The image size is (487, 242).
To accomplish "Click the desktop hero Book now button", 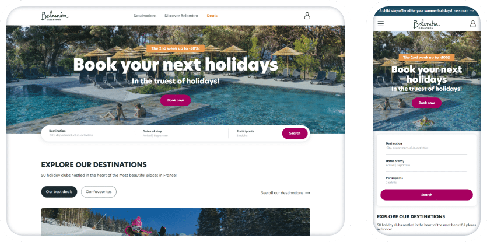I will click(176, 100).
